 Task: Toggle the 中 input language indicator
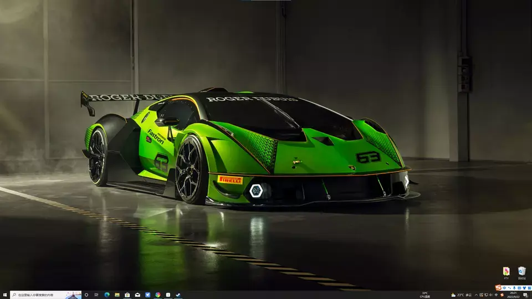click(496, 295)
